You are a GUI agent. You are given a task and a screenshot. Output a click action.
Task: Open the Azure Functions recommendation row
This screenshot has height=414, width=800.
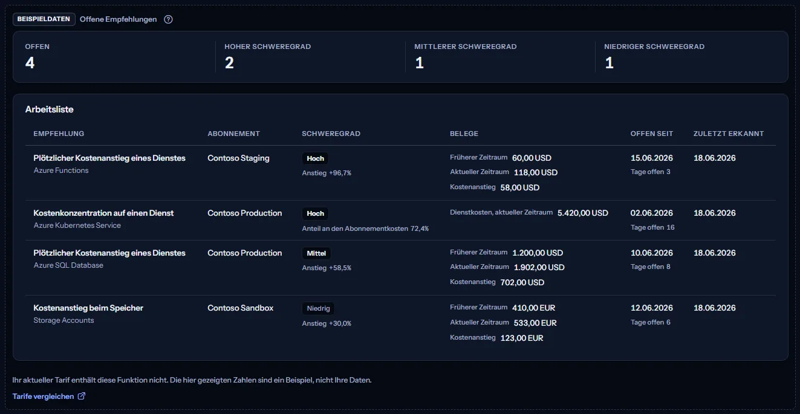point(400,173)
